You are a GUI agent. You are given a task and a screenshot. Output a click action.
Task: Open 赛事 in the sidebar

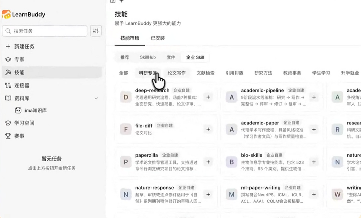click(52, 136)
